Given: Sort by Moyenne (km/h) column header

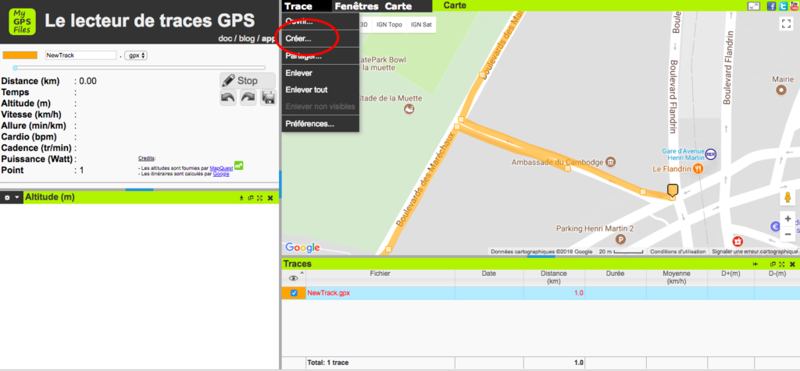Looking at the screenshot, I should [x=677, y=277].
